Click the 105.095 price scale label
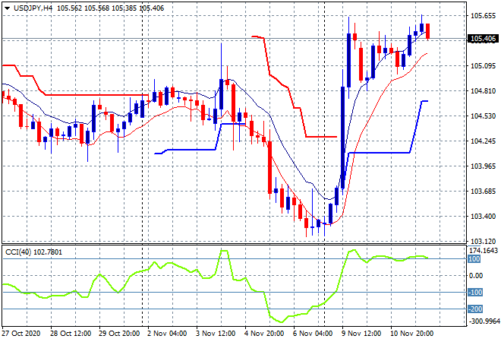Screen dimensions: 501x342 [483, 66]
